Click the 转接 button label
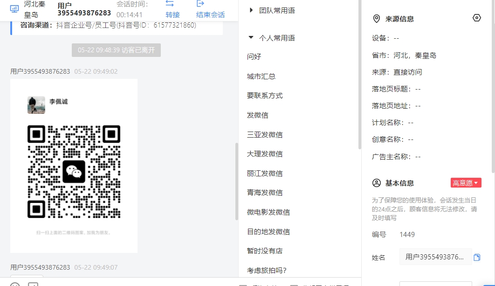Viewport: 495px width, 286px height. coord(172,15)
